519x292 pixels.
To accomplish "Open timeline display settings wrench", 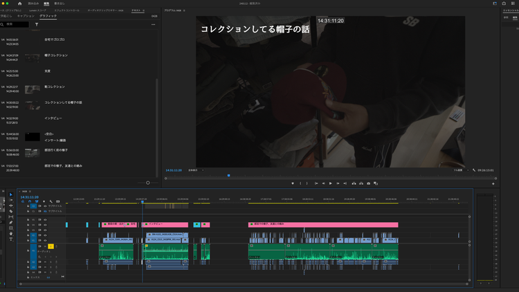I will click(x=51, y=201).
